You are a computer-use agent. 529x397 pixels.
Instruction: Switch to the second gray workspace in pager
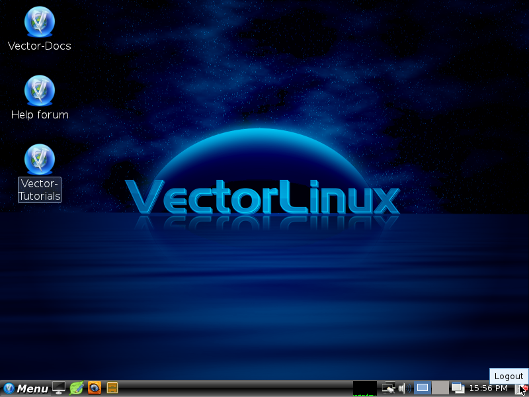(x=440, y=388)
